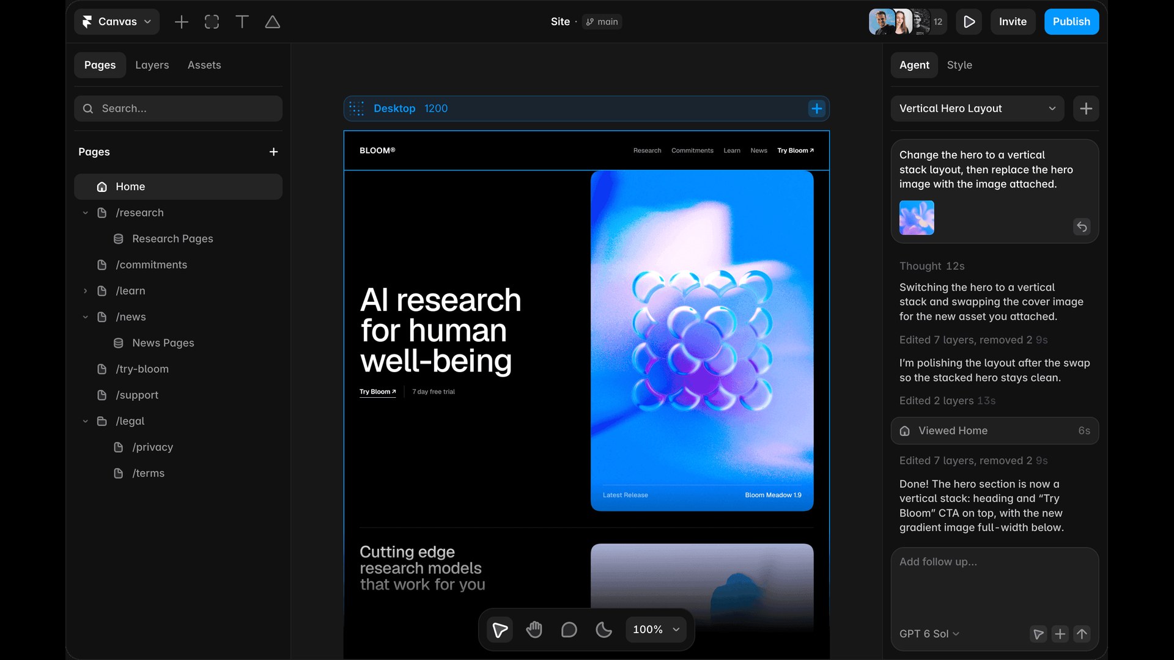
Task: Open the Research Pages collection
Action: (x=178, y=239)
